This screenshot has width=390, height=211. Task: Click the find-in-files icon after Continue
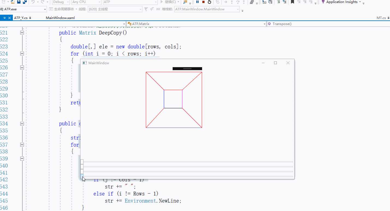click(185, 2)
